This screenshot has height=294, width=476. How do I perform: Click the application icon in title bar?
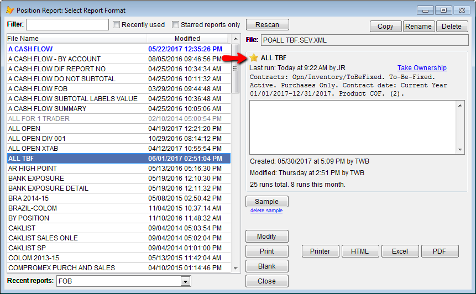10,10
